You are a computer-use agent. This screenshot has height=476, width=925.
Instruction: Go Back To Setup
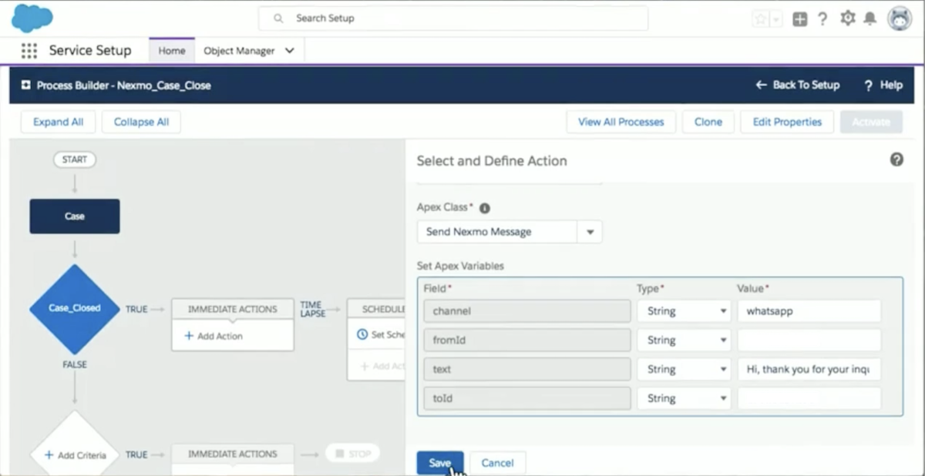pos(798,85)
